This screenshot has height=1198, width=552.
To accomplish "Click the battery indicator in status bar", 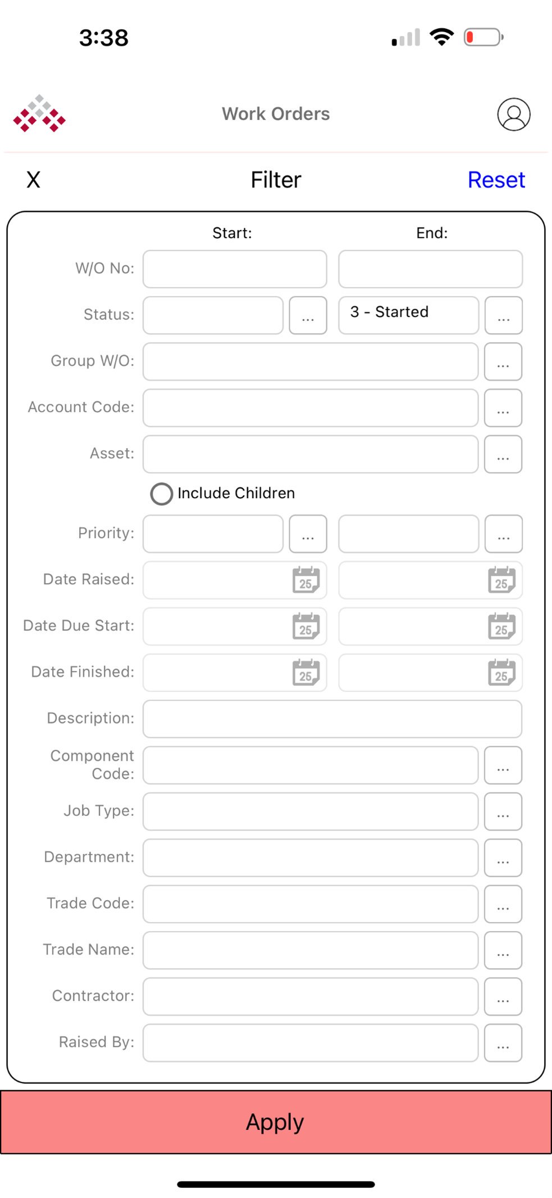I will (x=482, y=37).
